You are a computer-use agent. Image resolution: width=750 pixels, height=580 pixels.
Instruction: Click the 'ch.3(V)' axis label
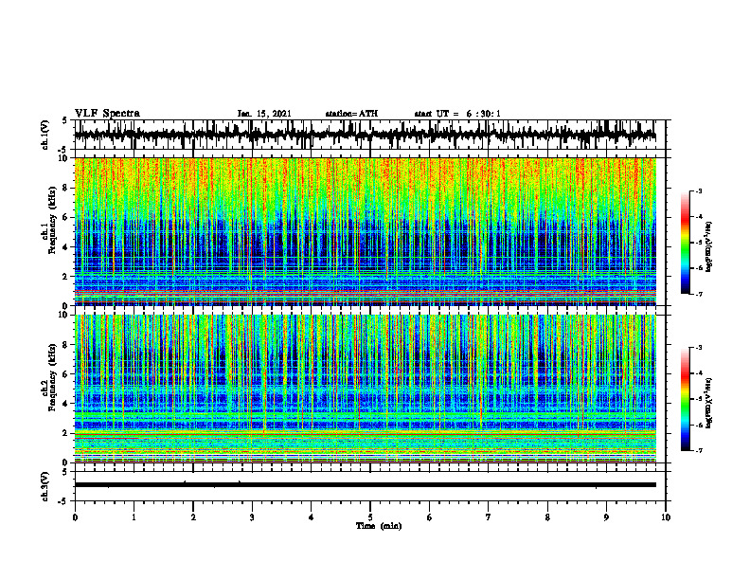[45, 487]
